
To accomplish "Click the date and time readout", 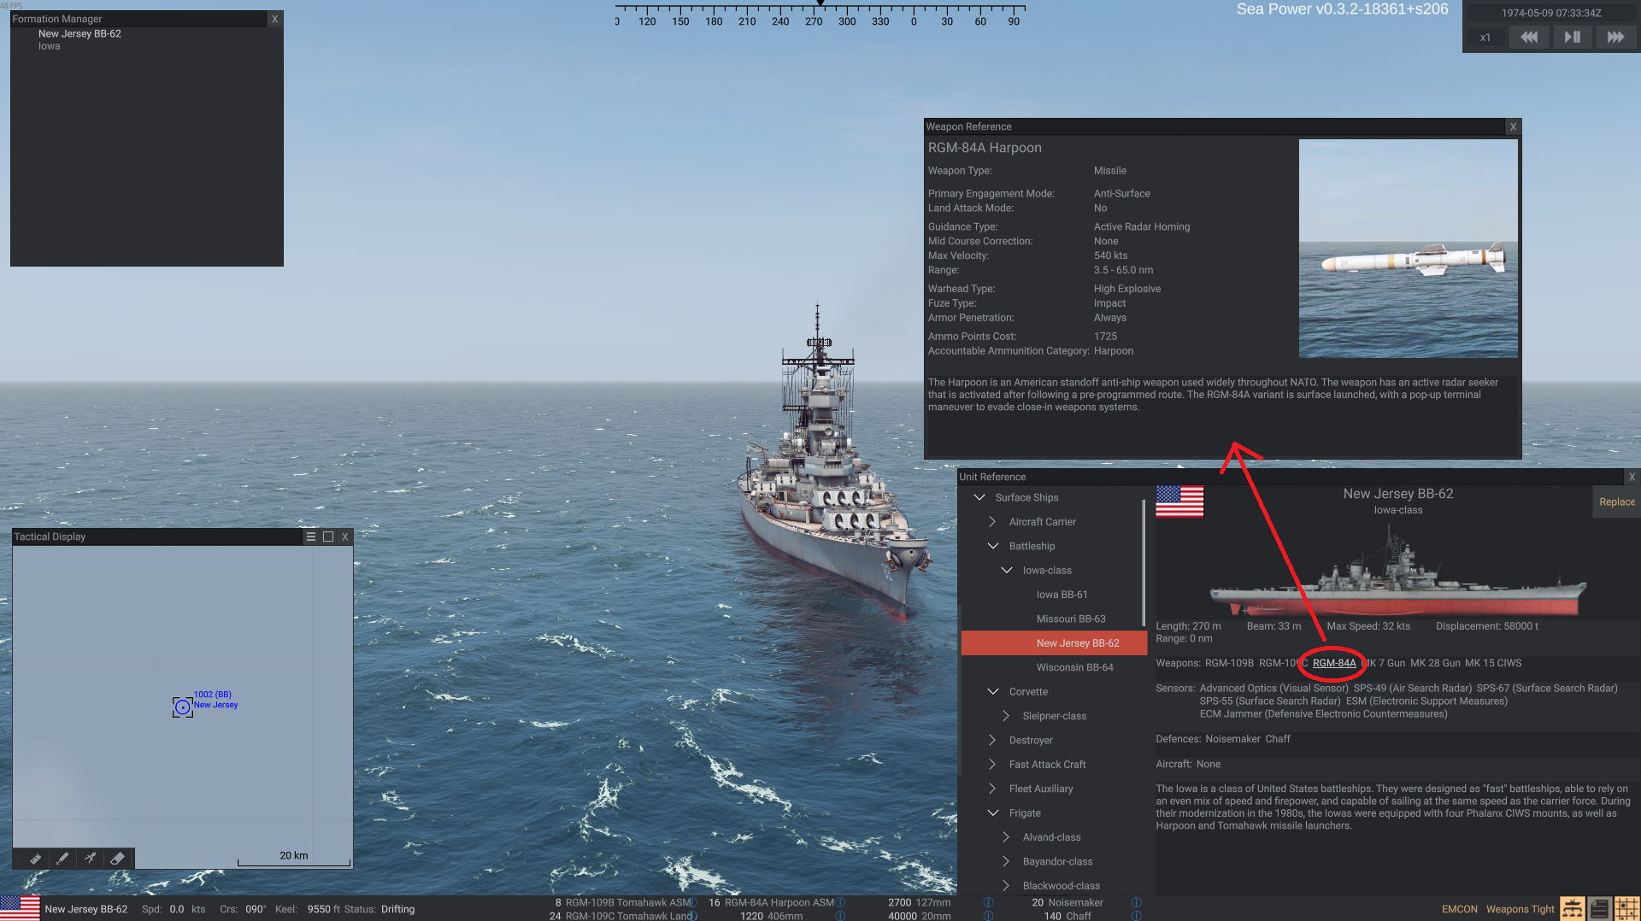I will 1551,13.
